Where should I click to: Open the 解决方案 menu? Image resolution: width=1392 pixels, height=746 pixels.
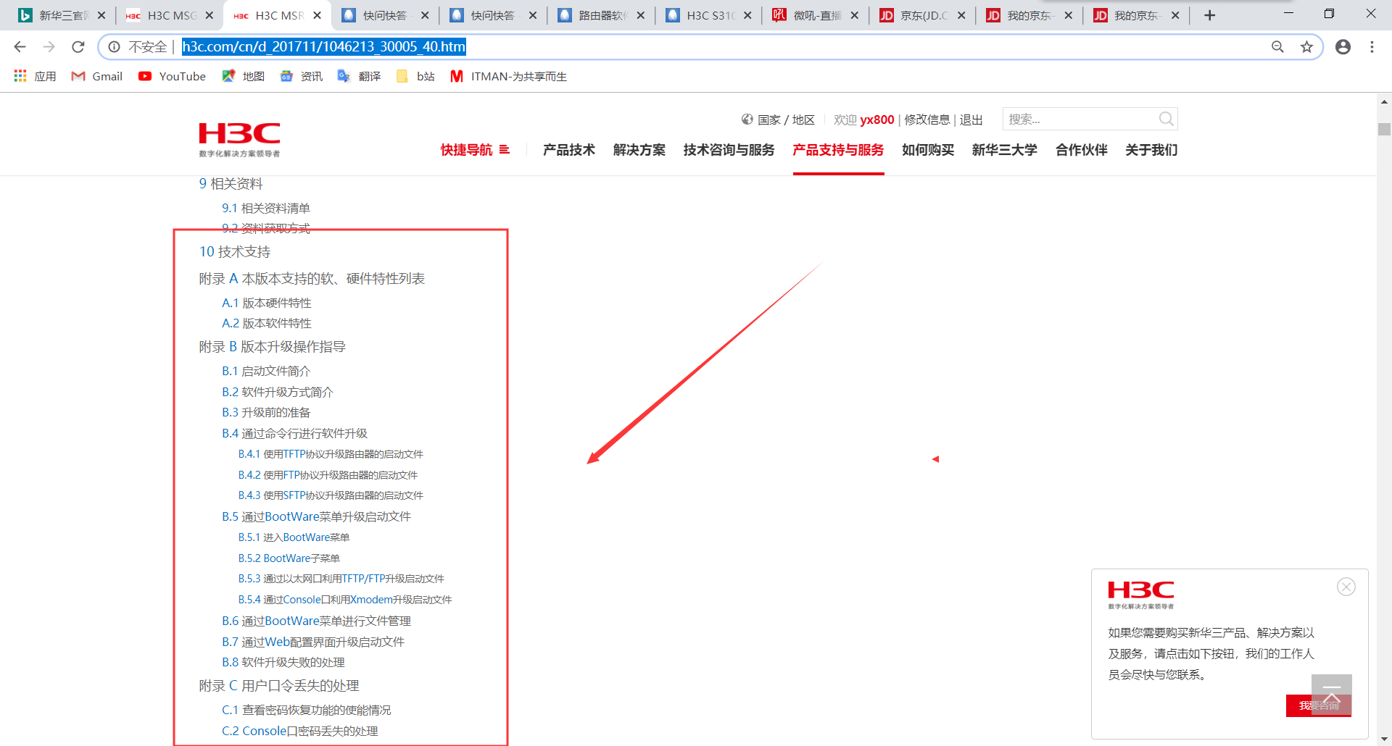pyautogui.click(x=639, y=150)
